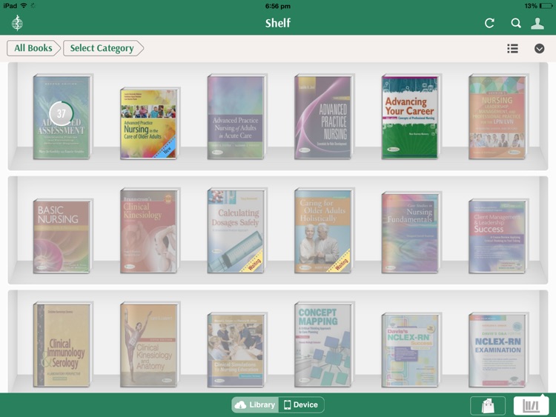Open the purple Advanced Practice Nursing book
This screenshot has width=556, height=417.
[323, 117]
